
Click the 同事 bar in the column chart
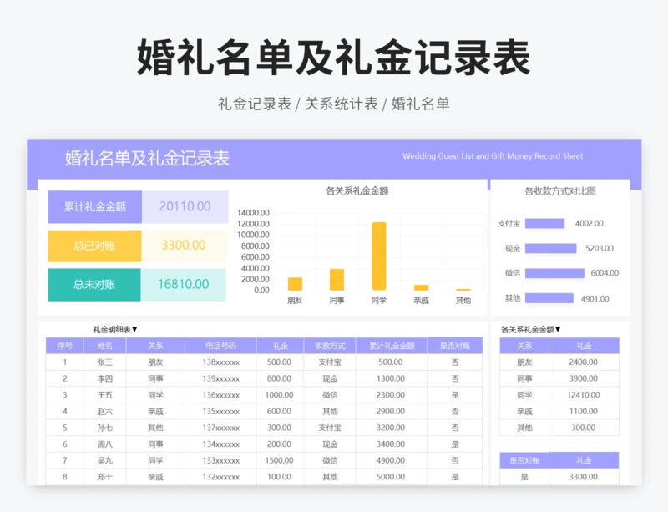pyautogui.click(x=337, y=280)
